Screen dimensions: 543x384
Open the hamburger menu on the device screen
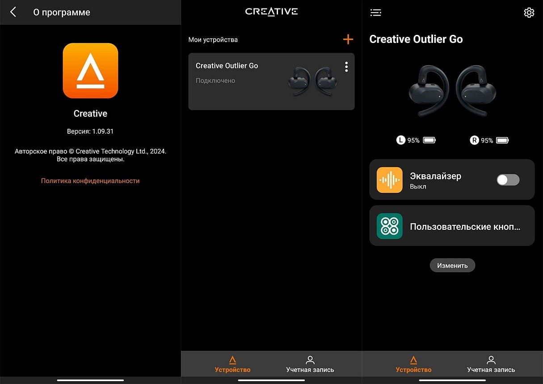pos(376,13)
